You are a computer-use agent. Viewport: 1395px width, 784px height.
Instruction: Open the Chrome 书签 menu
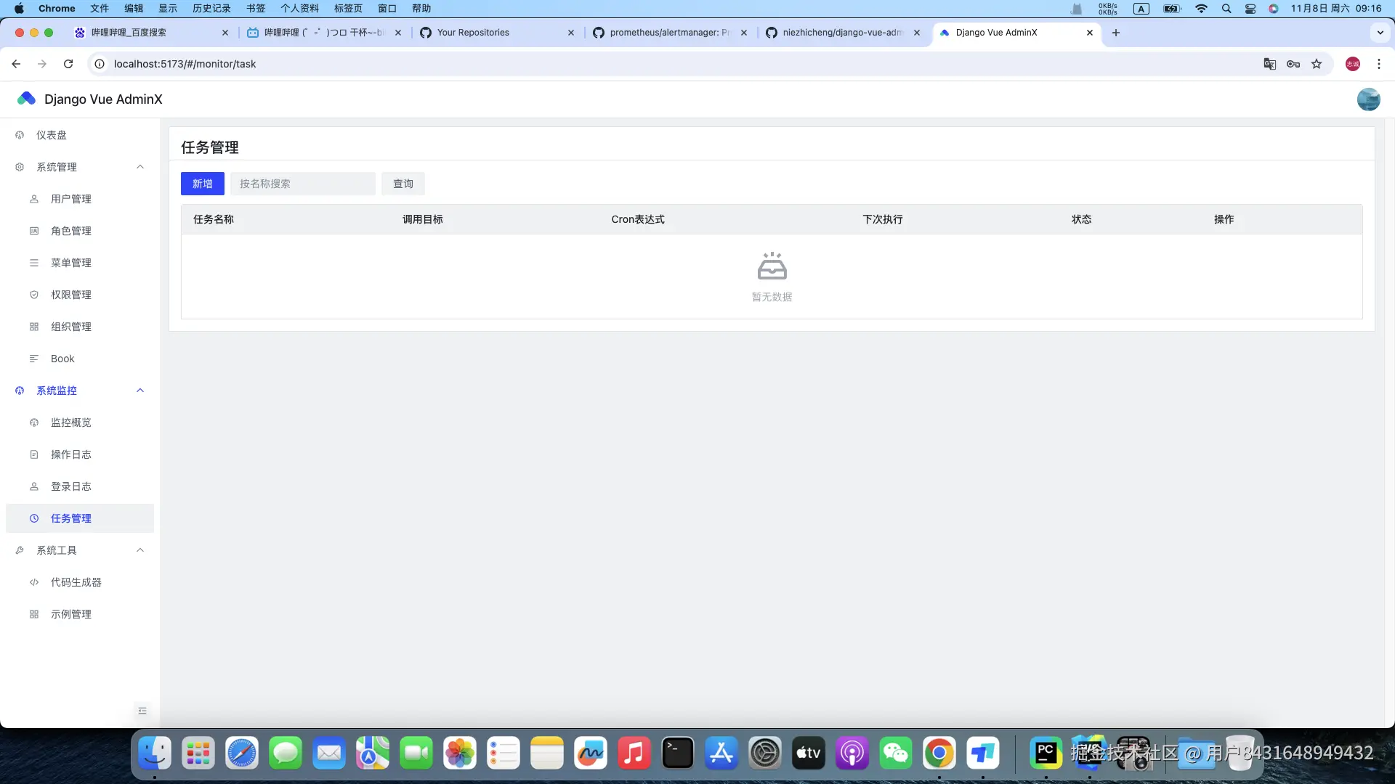click(256, 8)
